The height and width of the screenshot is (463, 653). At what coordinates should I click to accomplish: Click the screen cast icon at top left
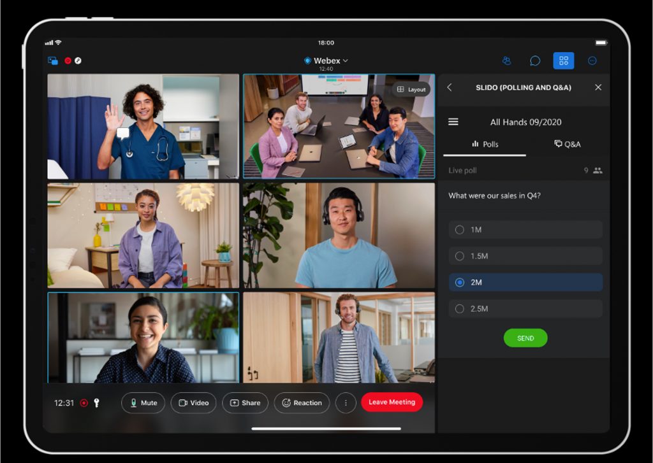click(53, 61)
